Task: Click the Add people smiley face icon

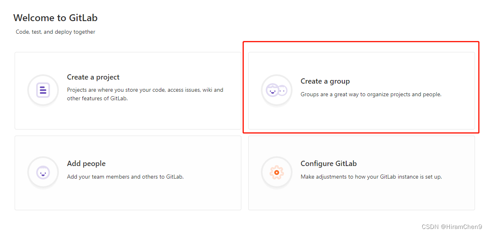Action: [43, 173]
